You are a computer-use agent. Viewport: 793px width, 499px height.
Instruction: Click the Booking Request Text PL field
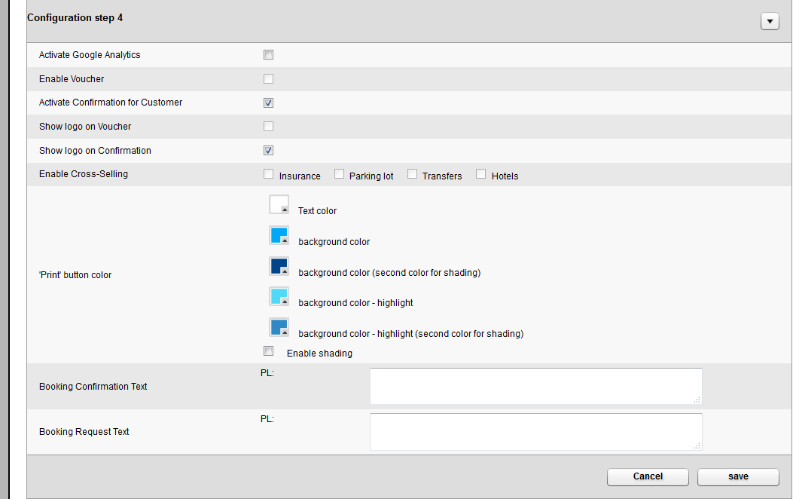[x=536, y=432]
